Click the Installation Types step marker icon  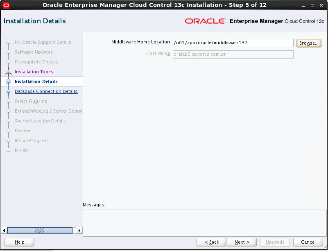tap(9, 72)
